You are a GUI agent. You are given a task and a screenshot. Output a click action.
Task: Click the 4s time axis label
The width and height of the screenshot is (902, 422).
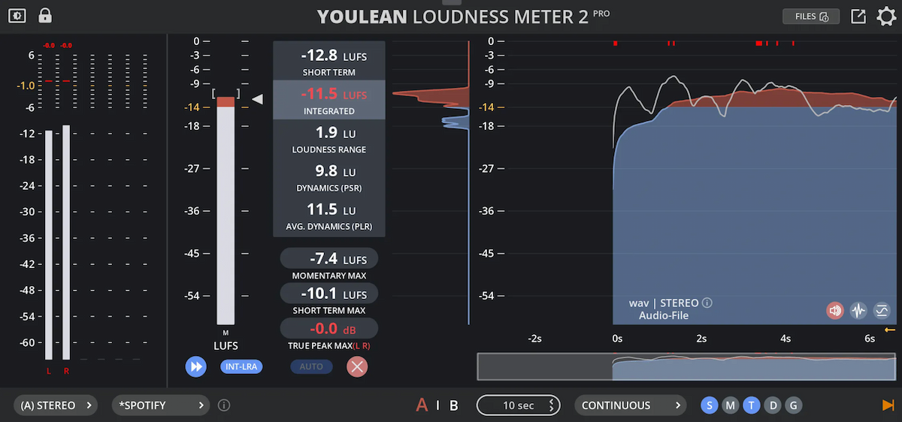click(x=785, y=339)
